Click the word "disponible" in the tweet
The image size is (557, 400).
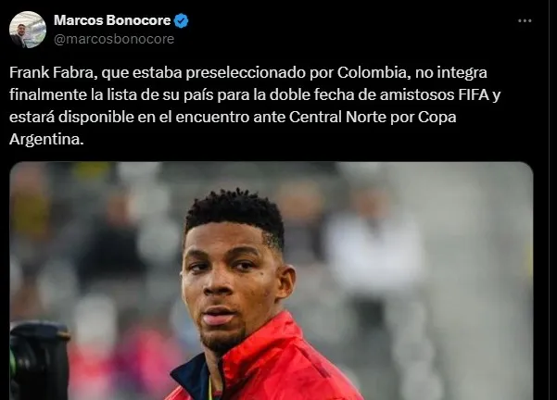(x=95, y=118)
